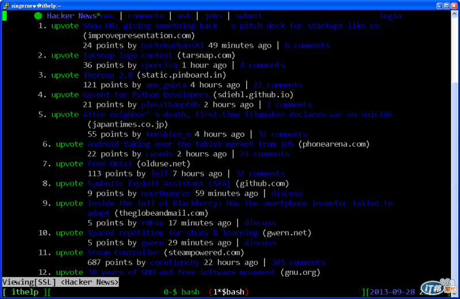Image resolution: width=460 pixels, height=299 pixels.
Task: Upvote the Gevent For Python Developers story
Action: pyautogui.click(x=65, y=95)
